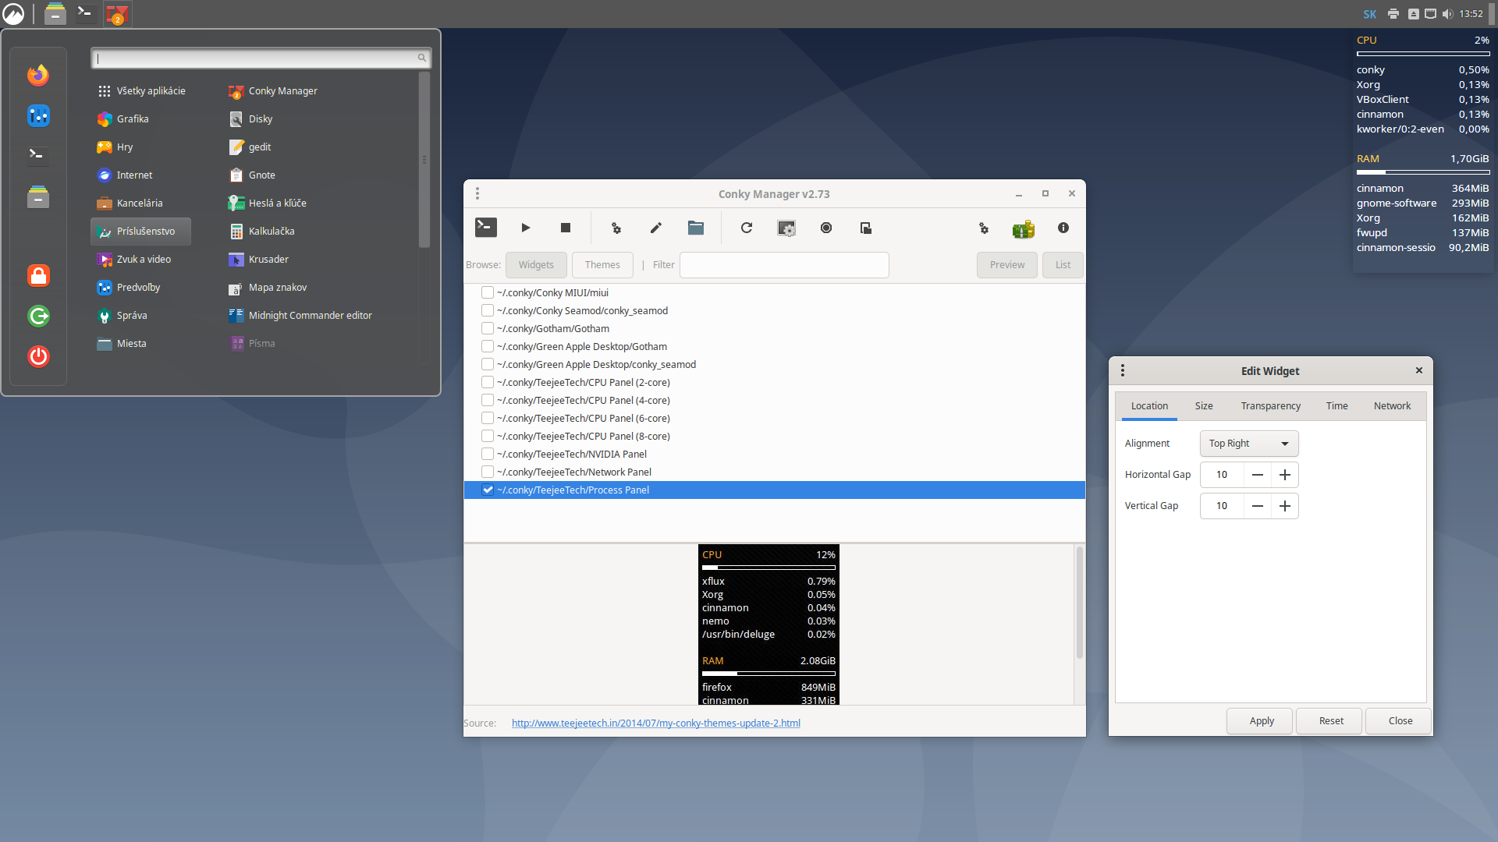Click Reset in Edit Widget dialog
Screen dimensions: 1498x842
coord(1330,721)
